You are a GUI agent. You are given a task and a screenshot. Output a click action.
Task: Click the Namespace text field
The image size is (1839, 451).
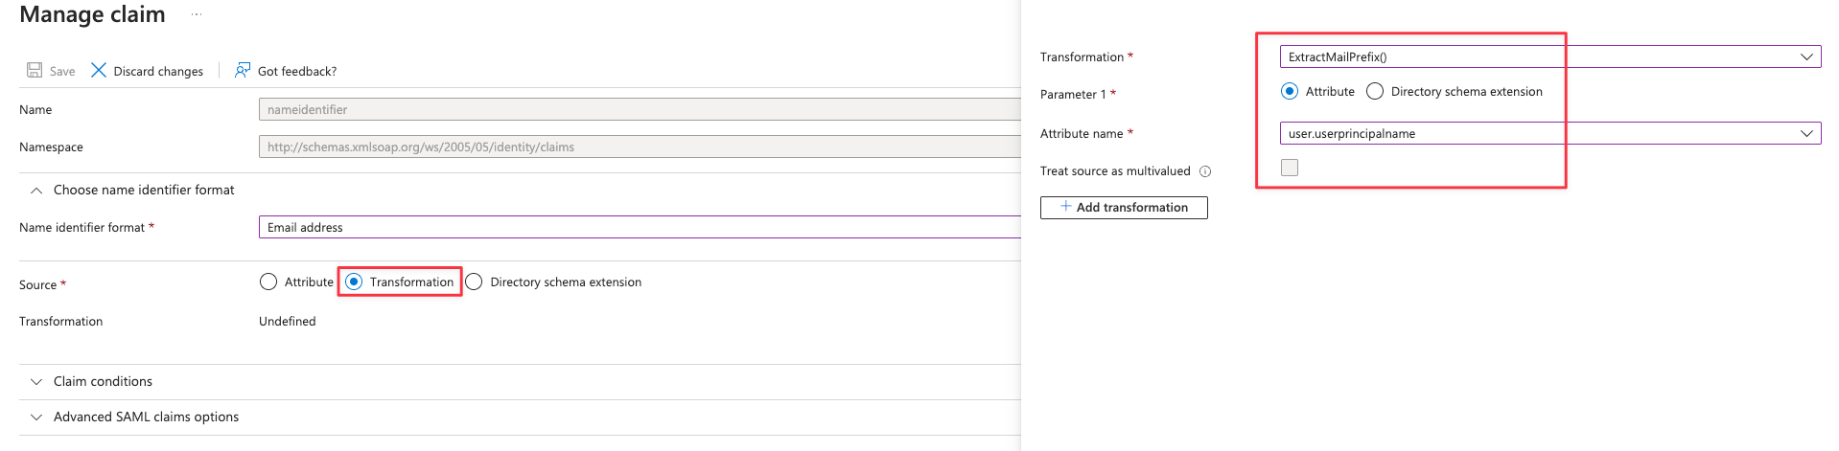pyautogui.click(x=639, y=147)
